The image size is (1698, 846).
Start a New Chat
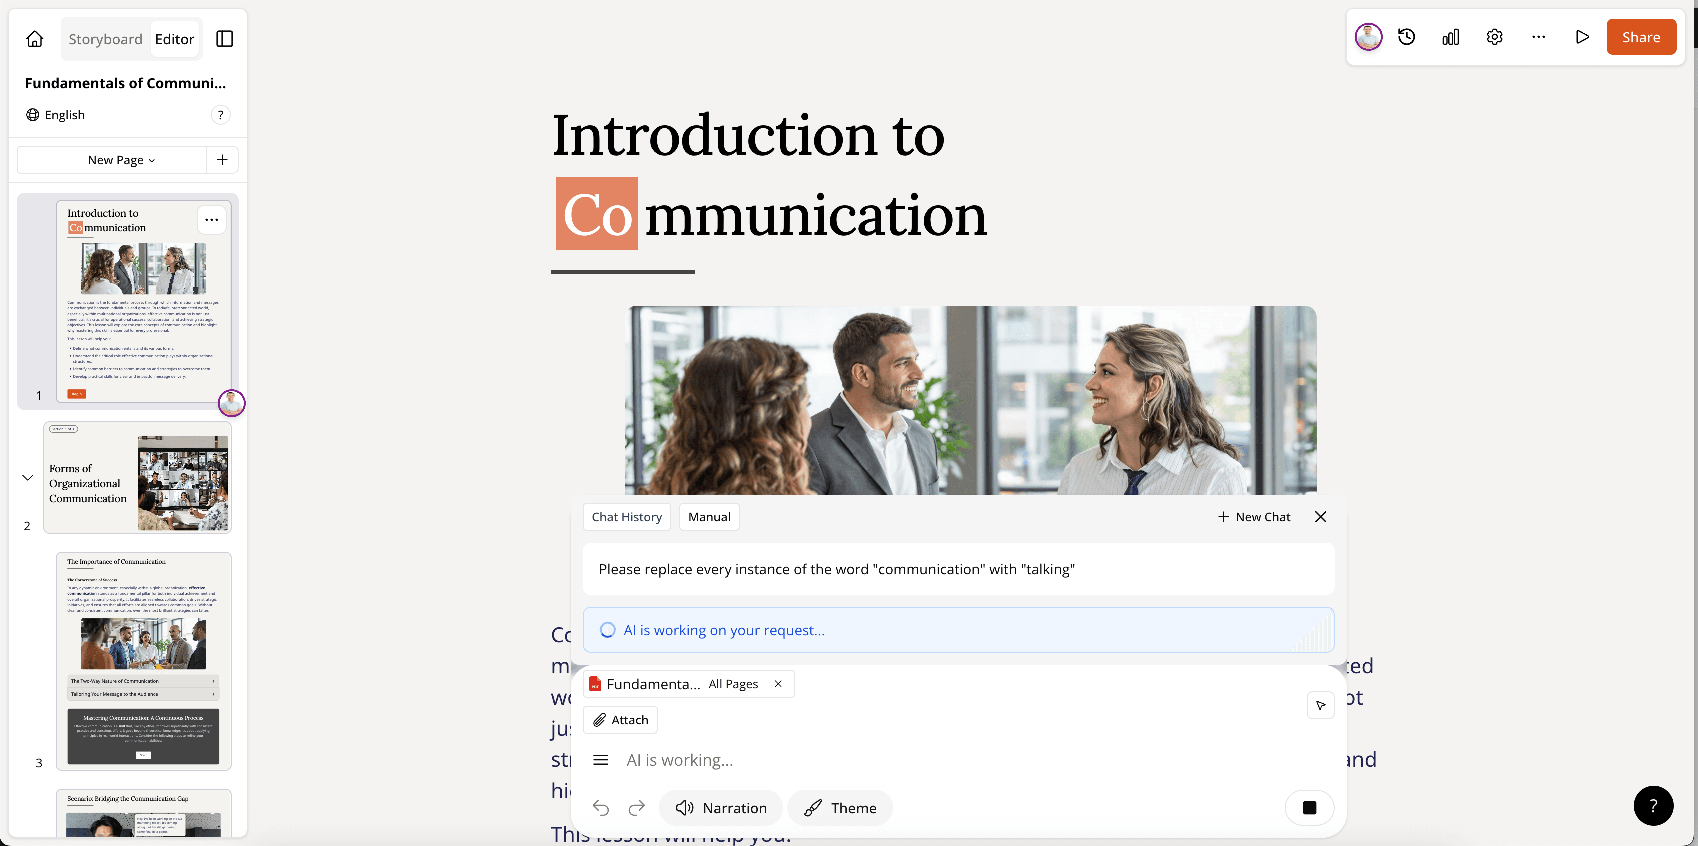coord(1253,517)
